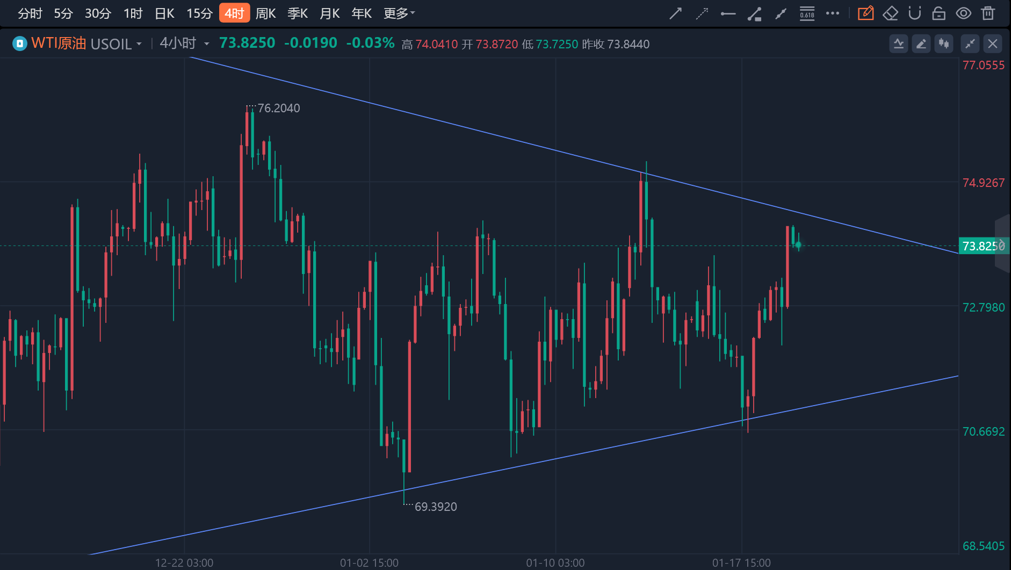Click the 01-10 03:00 time axis label

[555, 563]
